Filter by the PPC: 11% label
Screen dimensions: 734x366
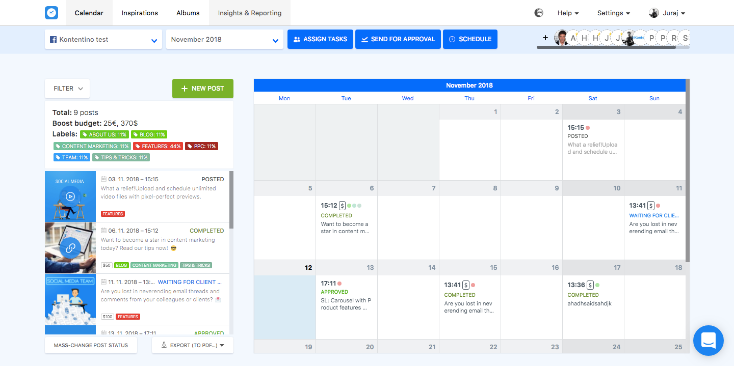point(201,146)
